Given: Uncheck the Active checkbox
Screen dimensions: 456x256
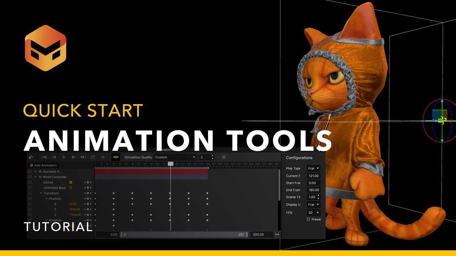Looking at the screenshot, I should coord(71,182).
